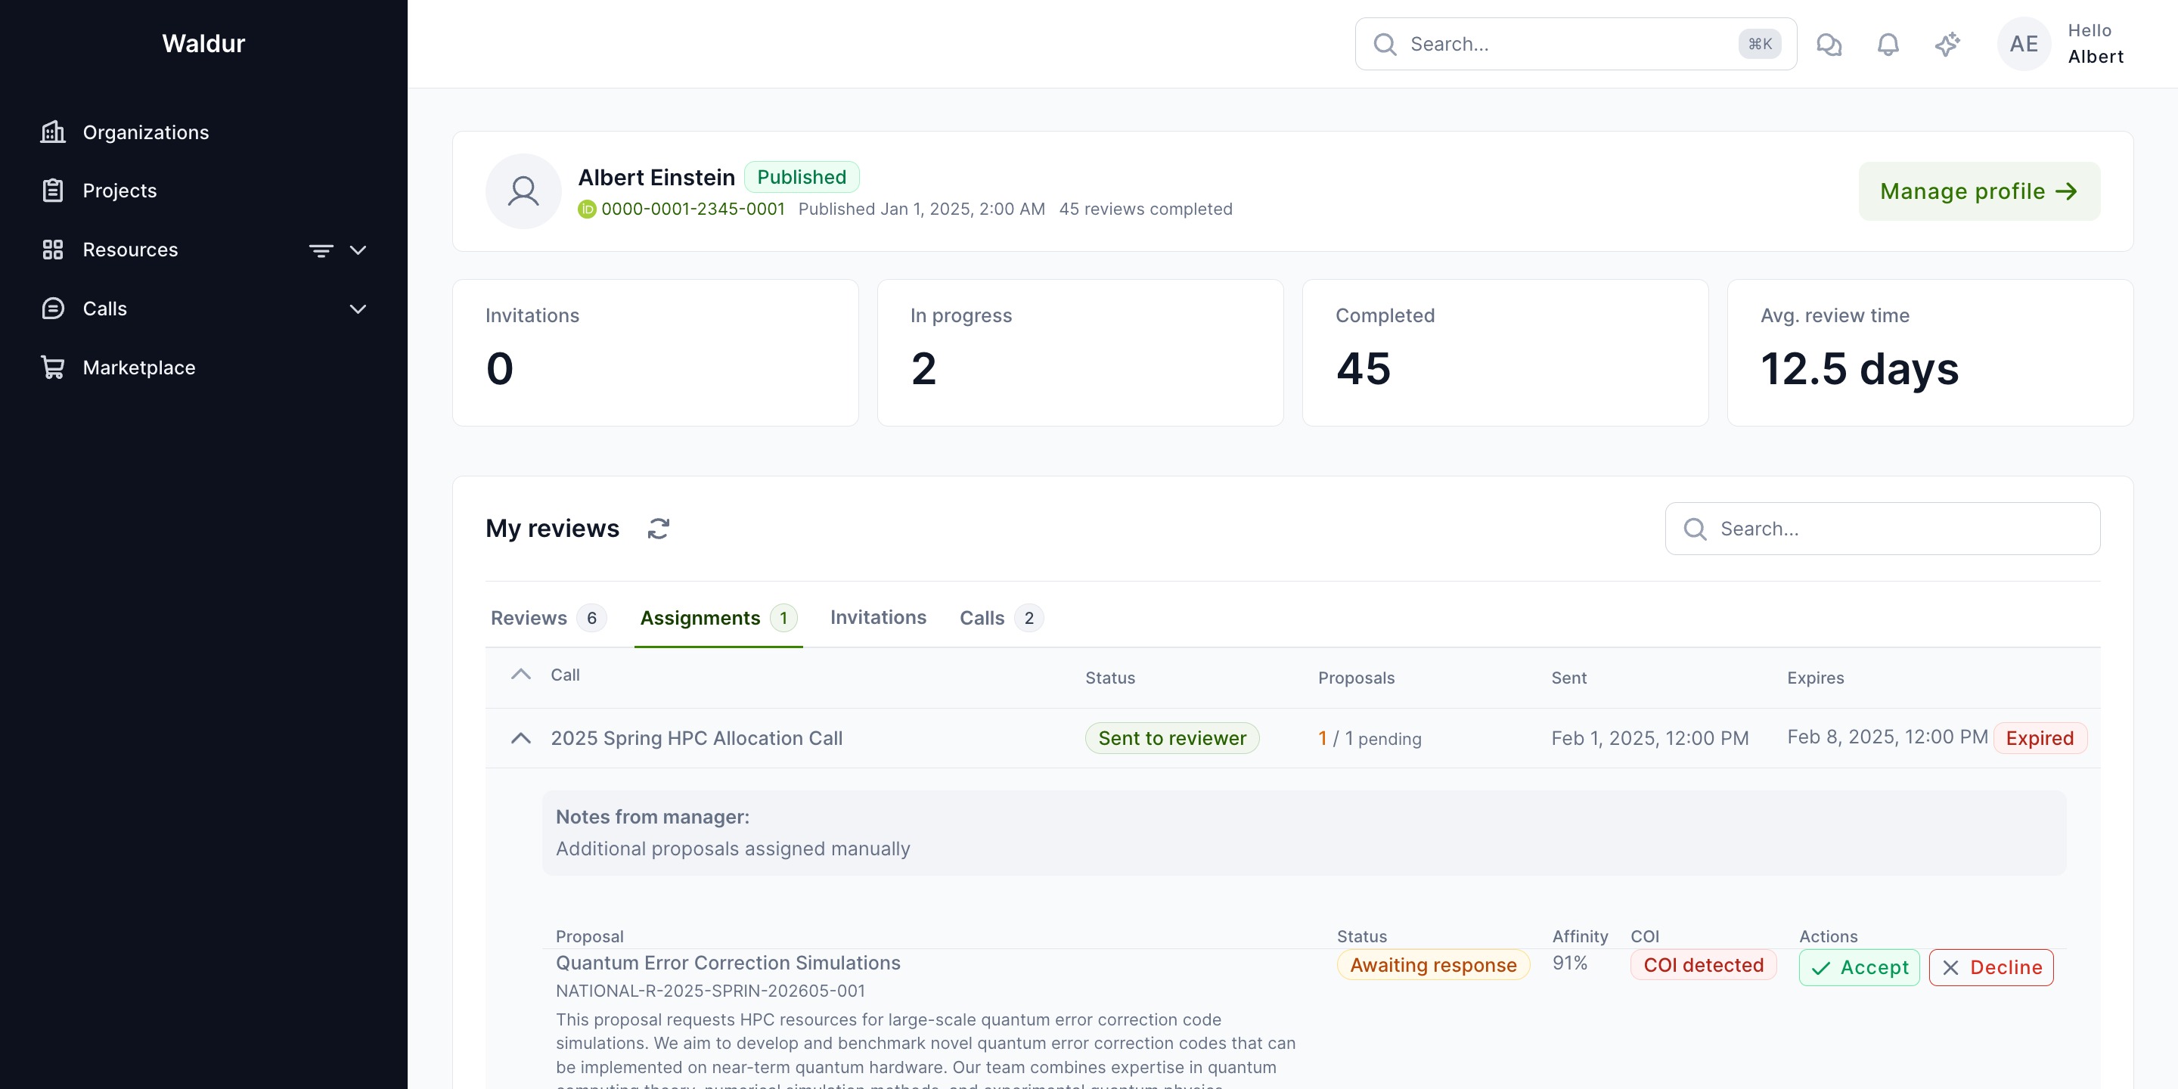Click the 91% affinity value

tap(1569, 963)
